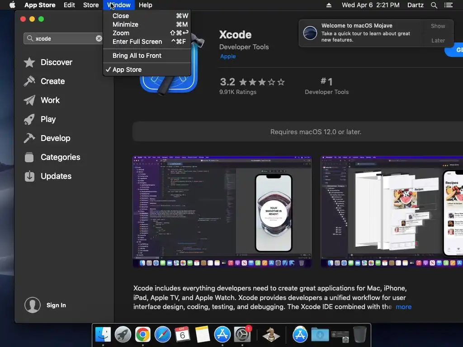Open the Apple developer link under Xcode
463x347 pixels.
(228, 56)
